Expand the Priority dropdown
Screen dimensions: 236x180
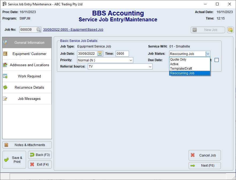131,60
